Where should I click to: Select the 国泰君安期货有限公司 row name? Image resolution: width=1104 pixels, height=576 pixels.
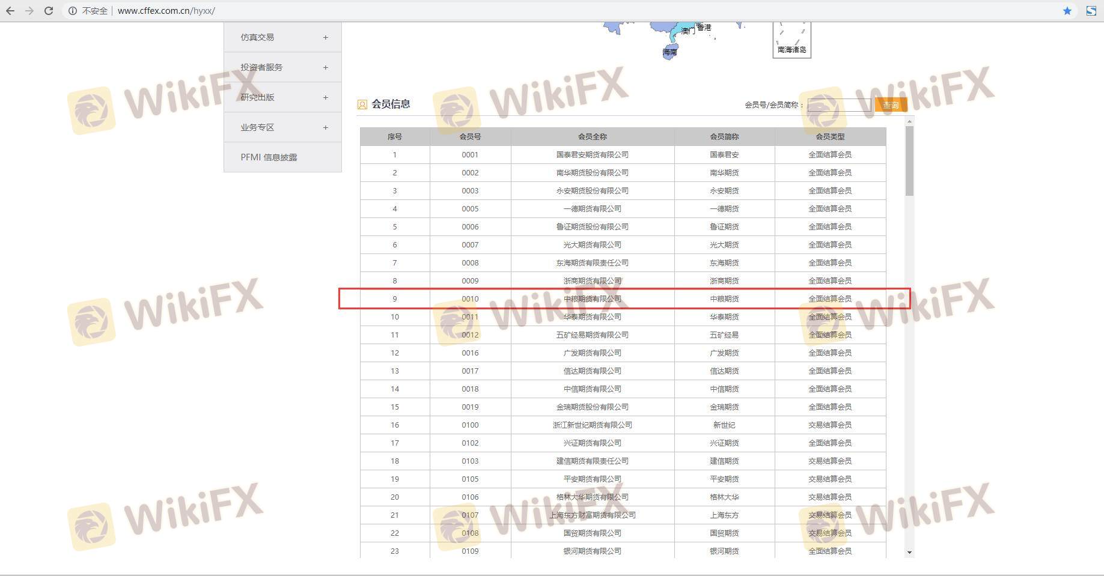pyautogui.click(x=592, y=155)
